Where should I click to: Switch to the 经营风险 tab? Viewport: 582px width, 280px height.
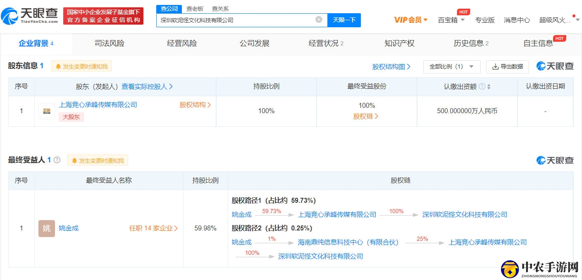click(x=182, y=43)
